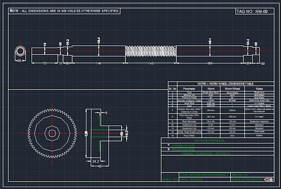Select the '186' length dimension
The width and height of the screenshot is (281, 189).
coord(210,63)
